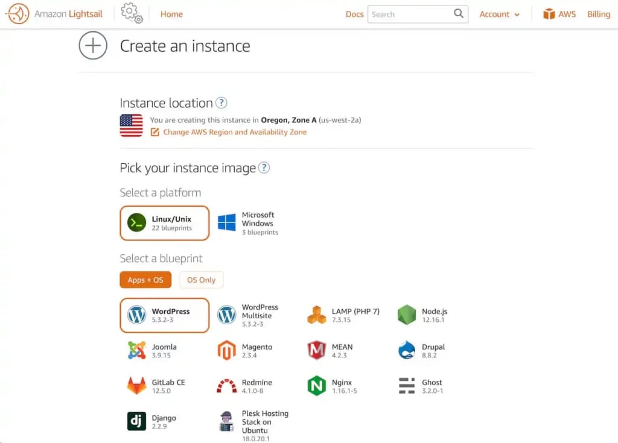
Task: Click the Create an instance plus icon
Action: pos(93,46)
